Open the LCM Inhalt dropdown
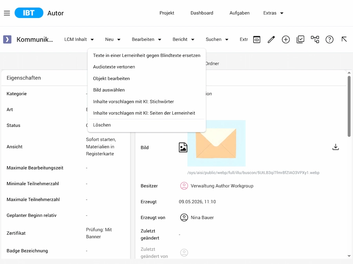Screen dimensions: 353x264 tap(79, 40)
